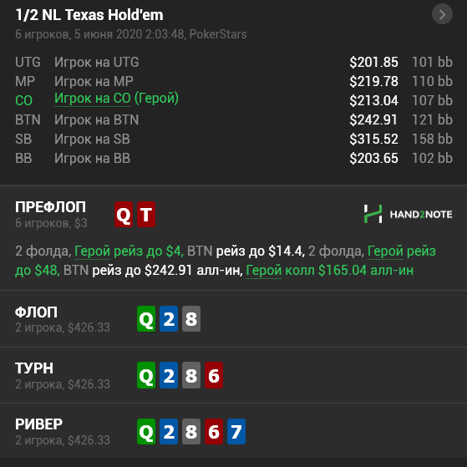Click first Герой link in preflop actions
The height and width of the screenshot is (467, 467).
(93, 251)
